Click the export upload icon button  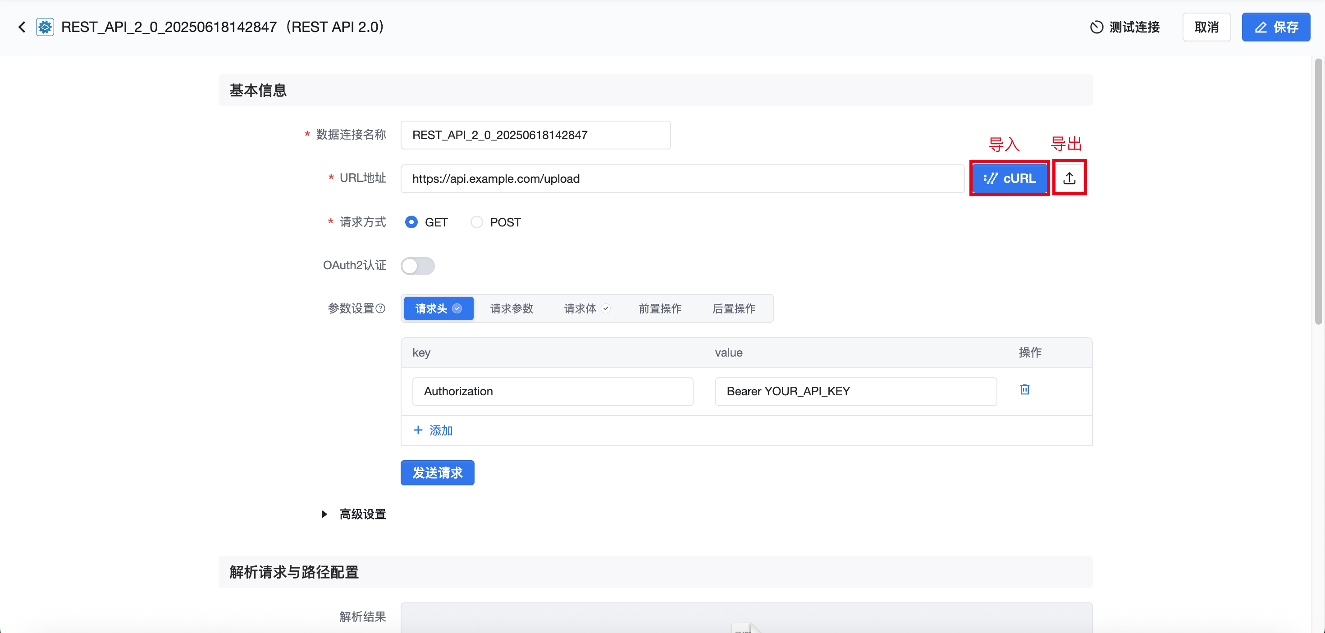pyautogui.click(x=1069, y=178)
